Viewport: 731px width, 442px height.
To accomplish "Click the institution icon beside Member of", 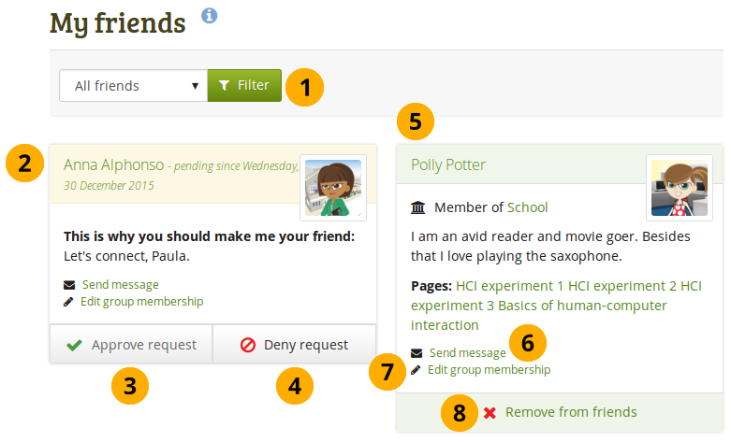I will point(418,207).
